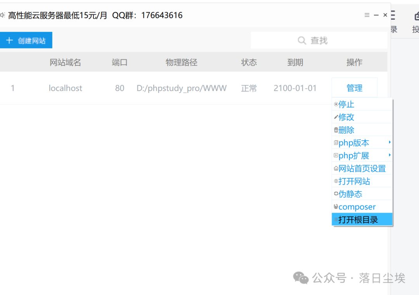
Task: Choose 修改 from the manage menu
Action: 362,117
